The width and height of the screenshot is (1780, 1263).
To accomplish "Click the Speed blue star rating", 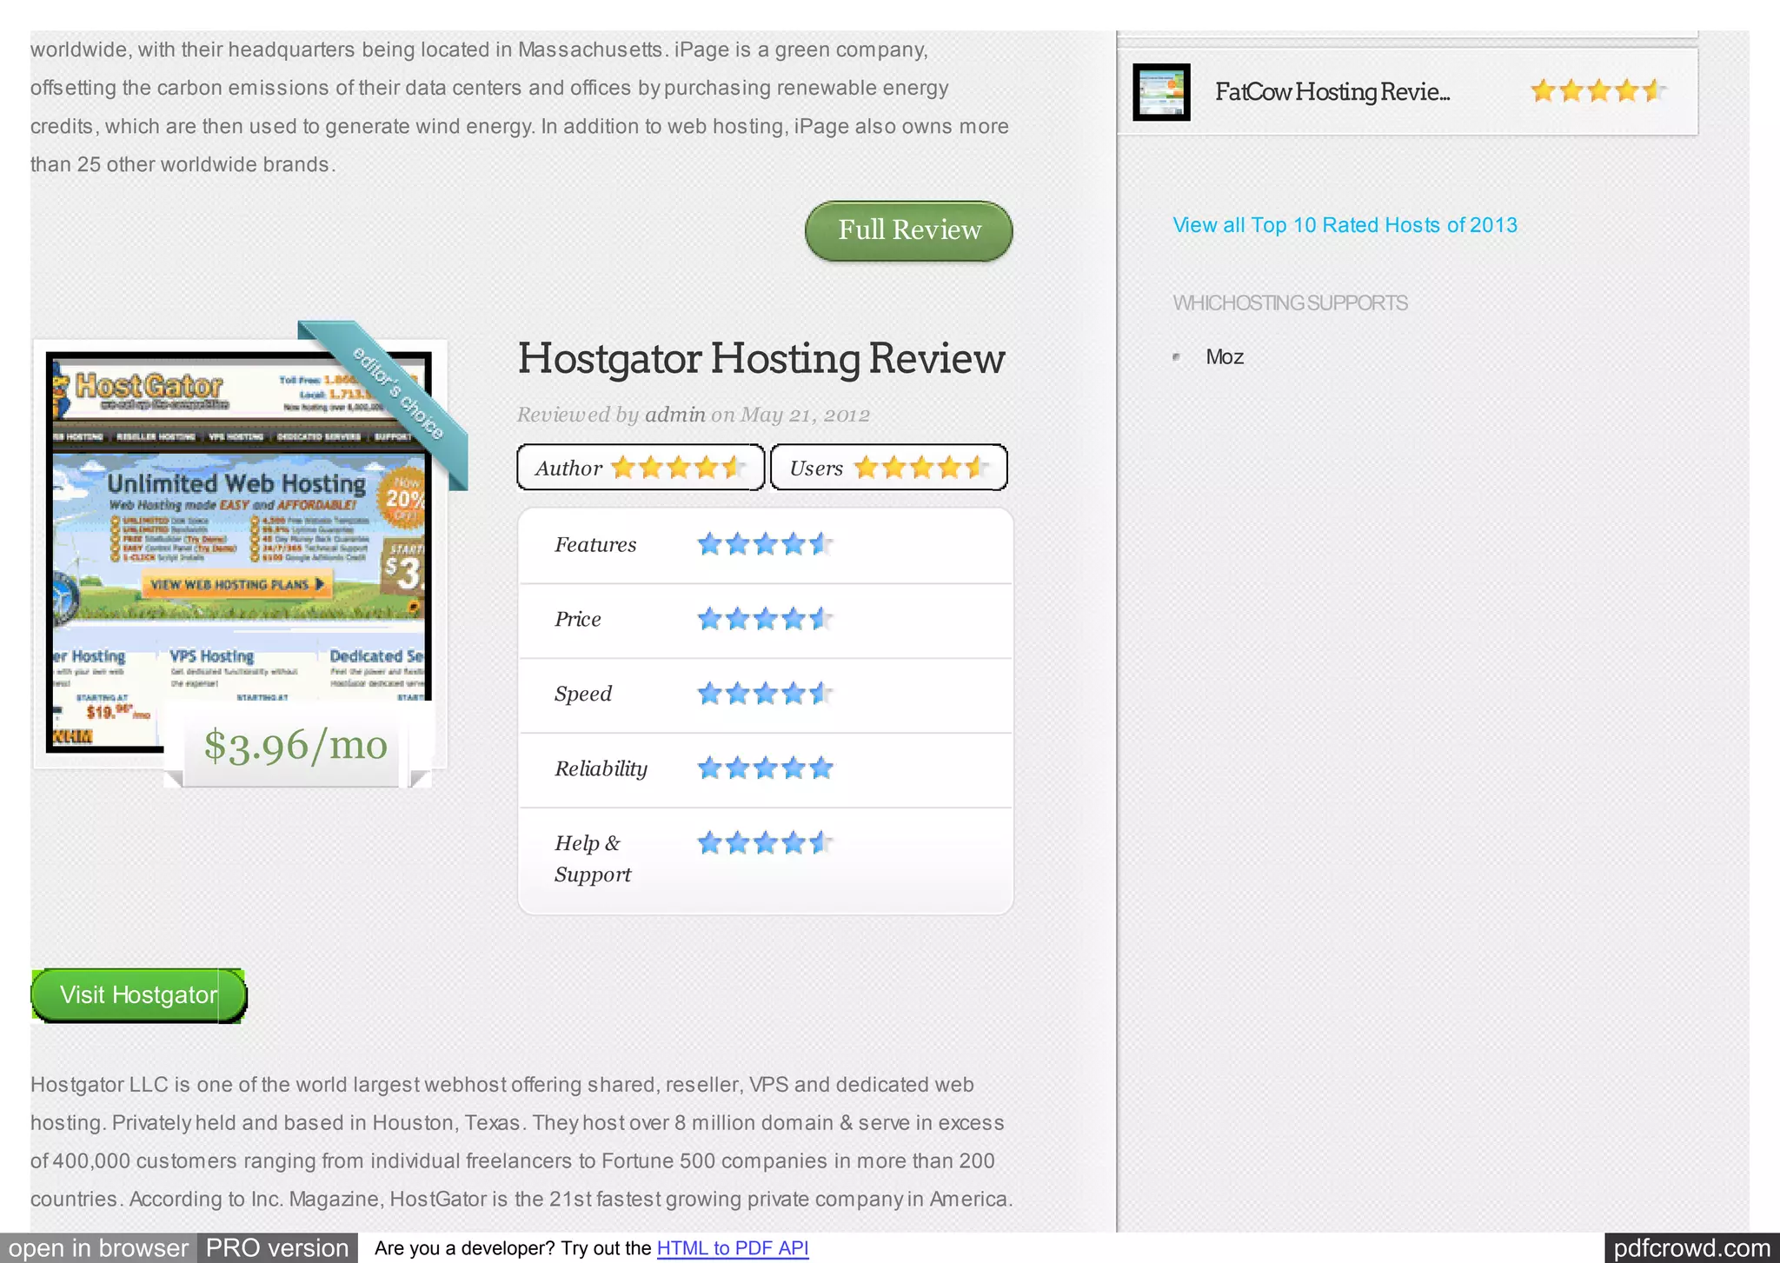I will tap(765, 694).
